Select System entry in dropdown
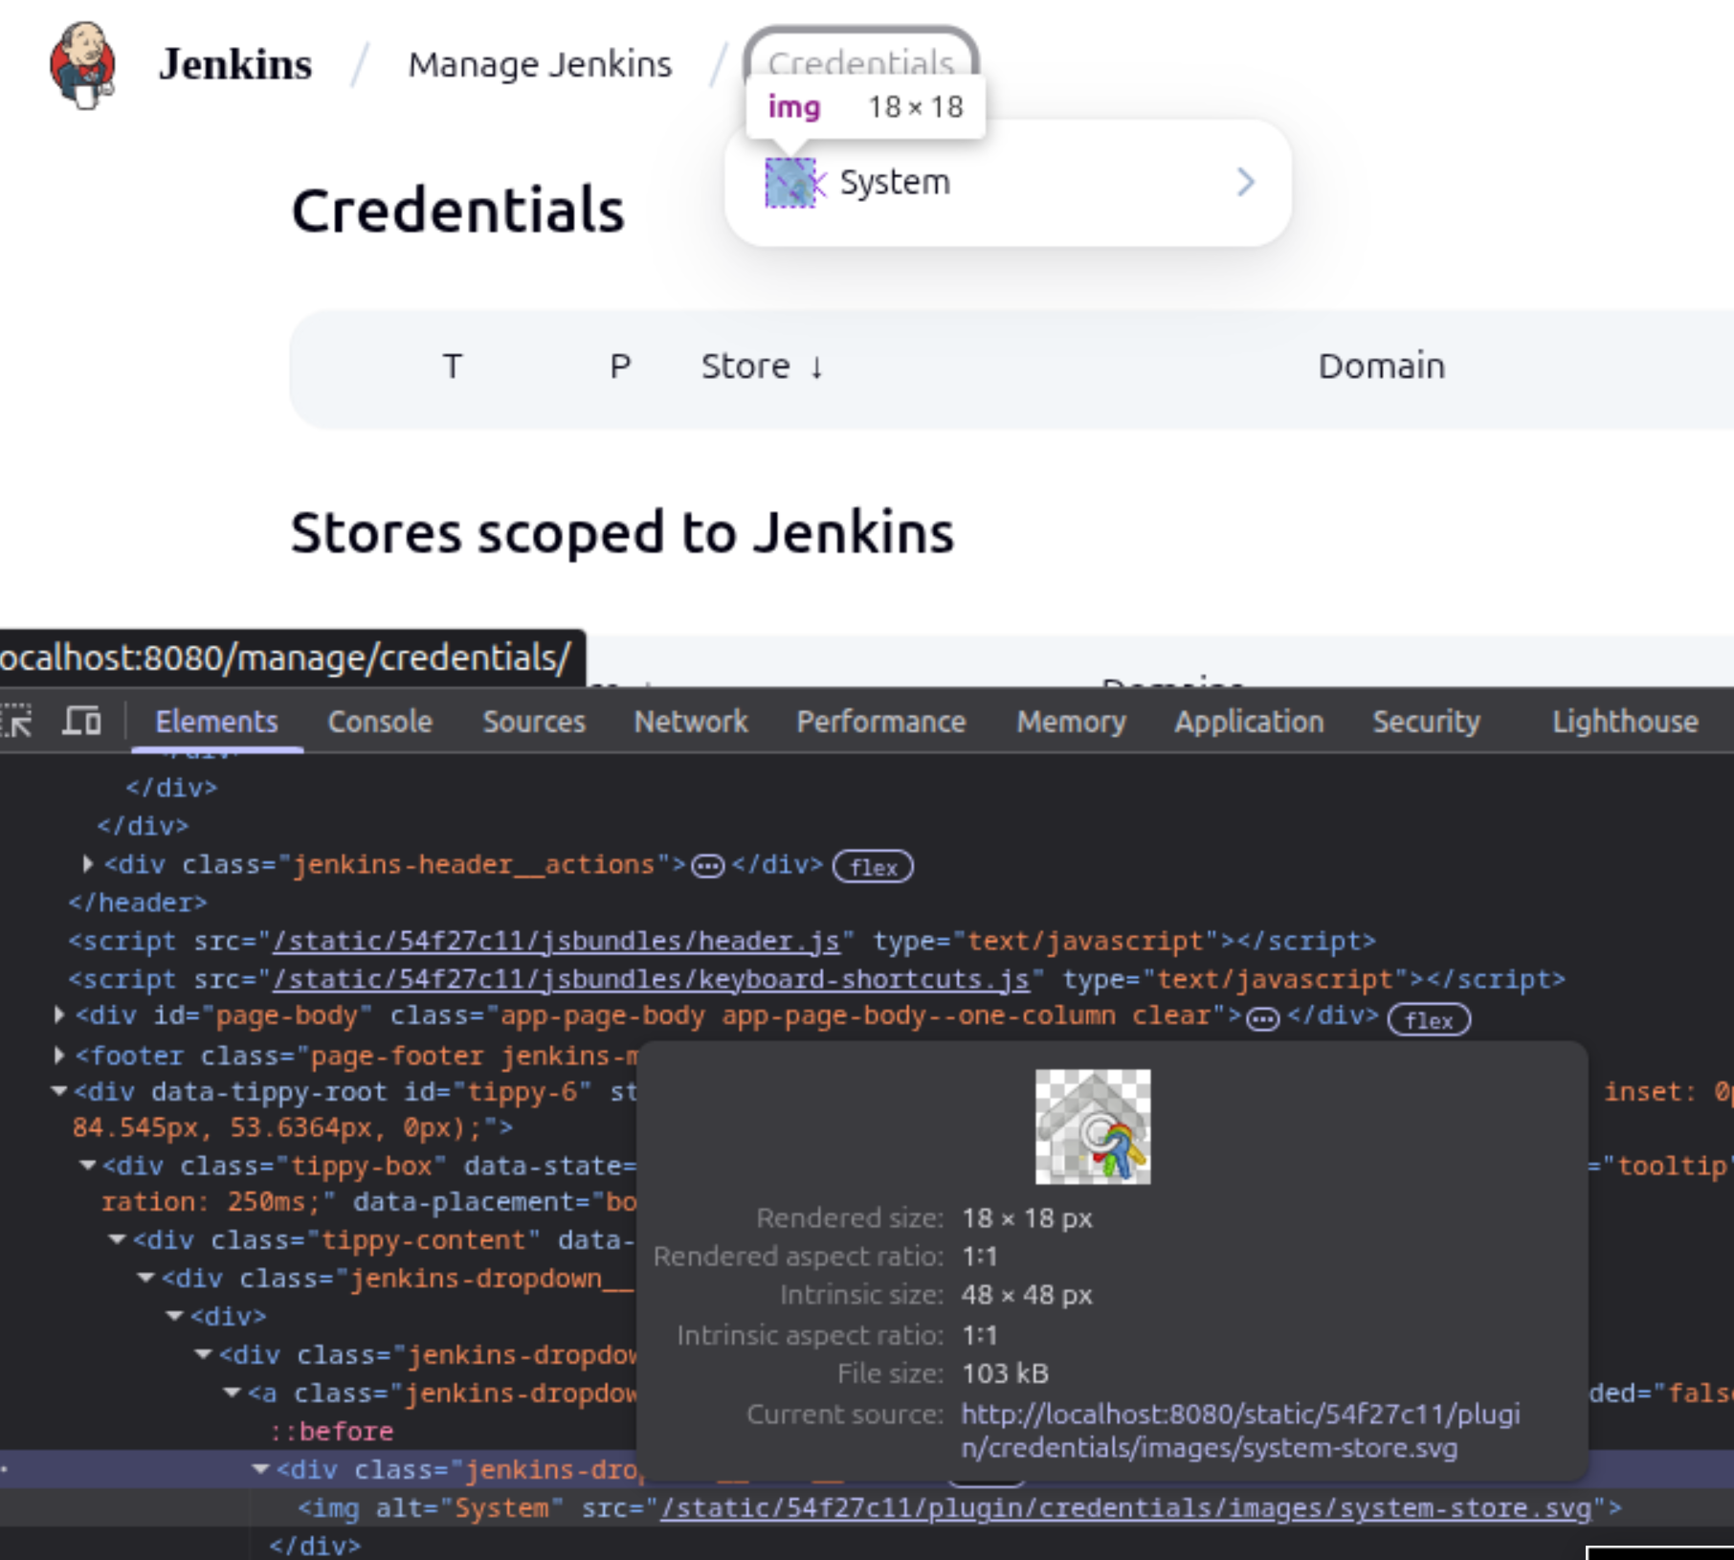The width and height of the screenshot is (1734, 1560). point(1009,182)
